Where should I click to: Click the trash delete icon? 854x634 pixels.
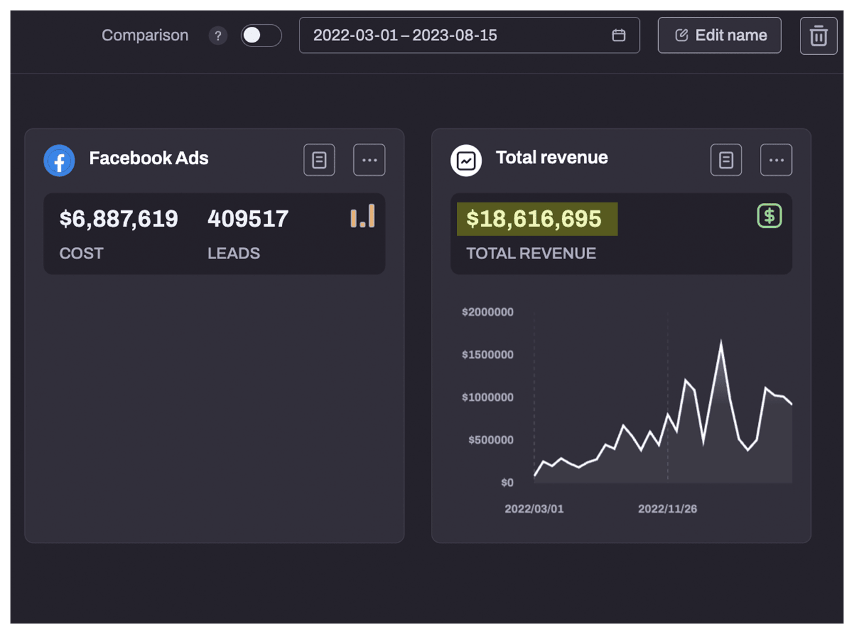pos(818,36)
